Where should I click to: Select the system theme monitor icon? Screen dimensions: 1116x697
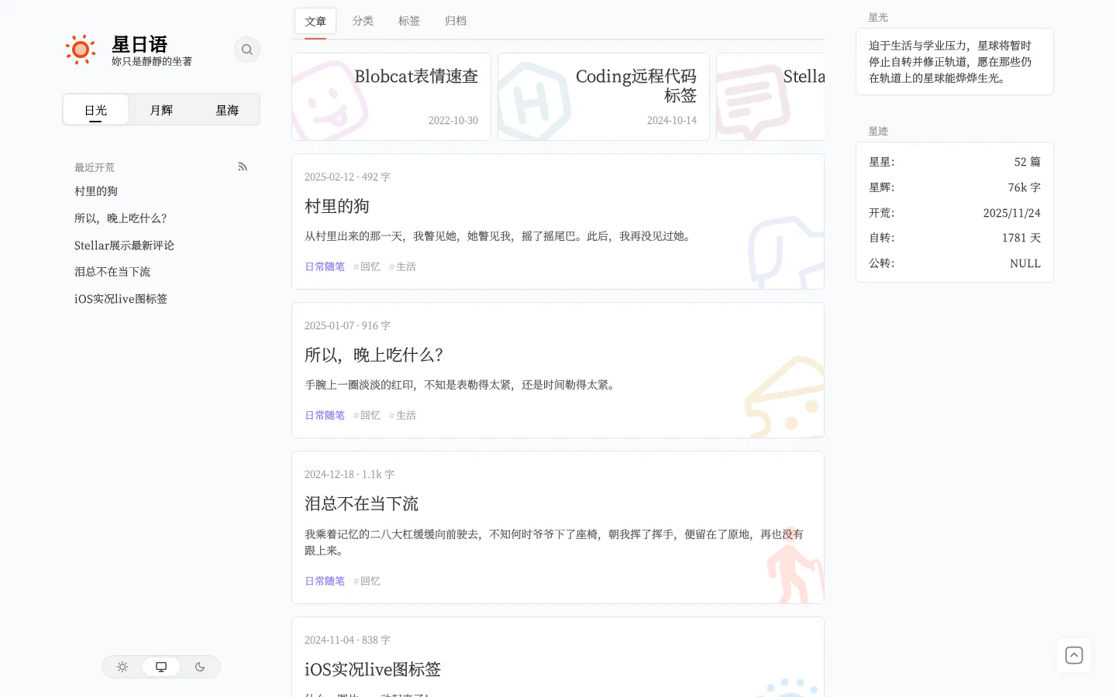(161, 667)
